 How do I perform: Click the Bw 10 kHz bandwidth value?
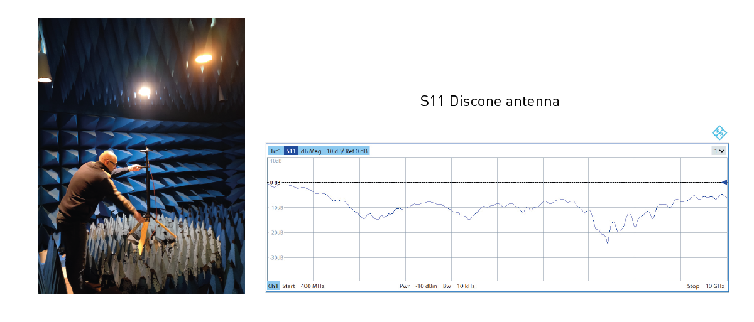coord(459,286)
